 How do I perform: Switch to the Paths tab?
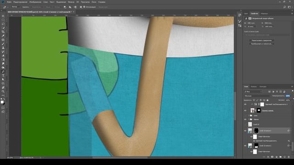tap(263, 87)
